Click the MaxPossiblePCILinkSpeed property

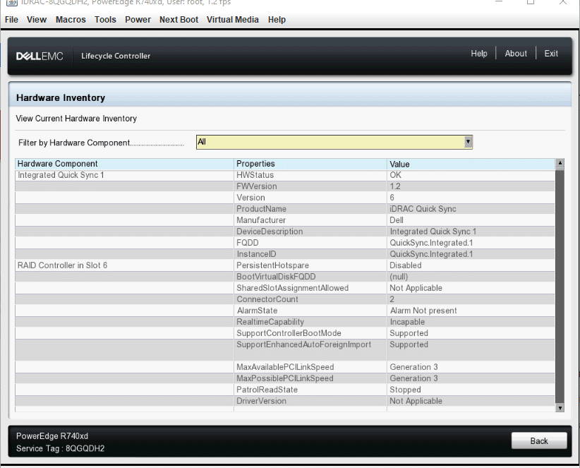[x=285, y=378]
